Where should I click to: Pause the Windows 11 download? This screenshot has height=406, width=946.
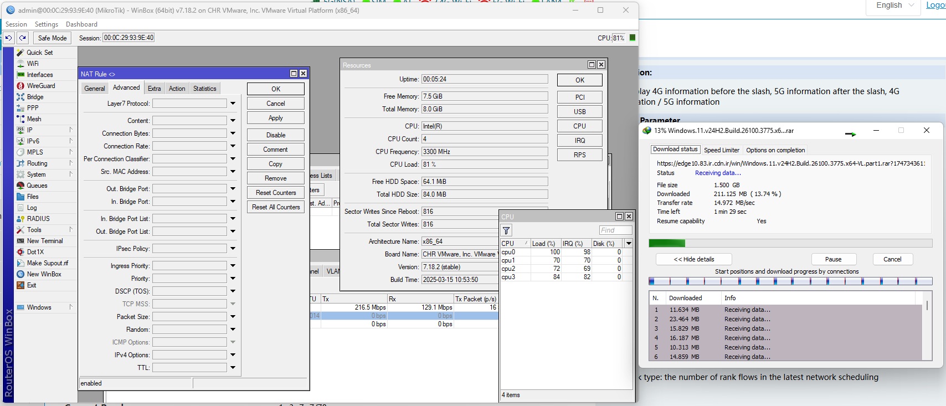click(834, 259)
